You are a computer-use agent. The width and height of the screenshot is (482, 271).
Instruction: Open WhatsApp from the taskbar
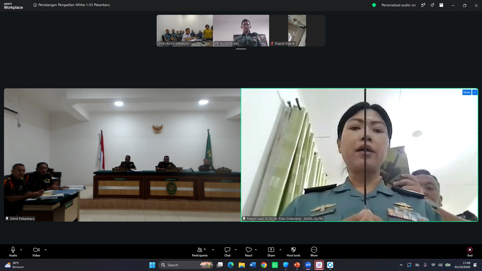[275, 265]
